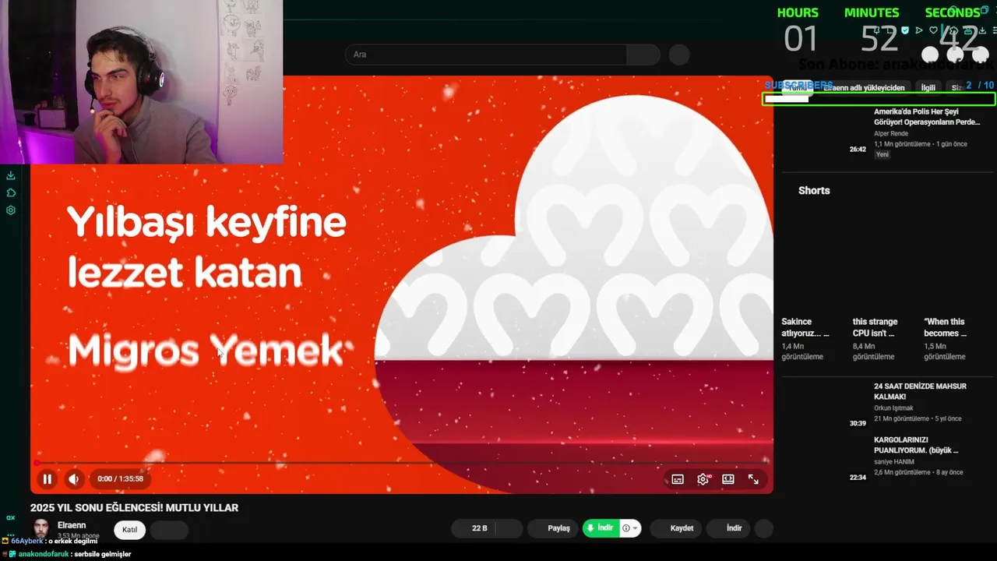
Task: Click the send arrow toolbar icon
Action: tap(920, 30)
